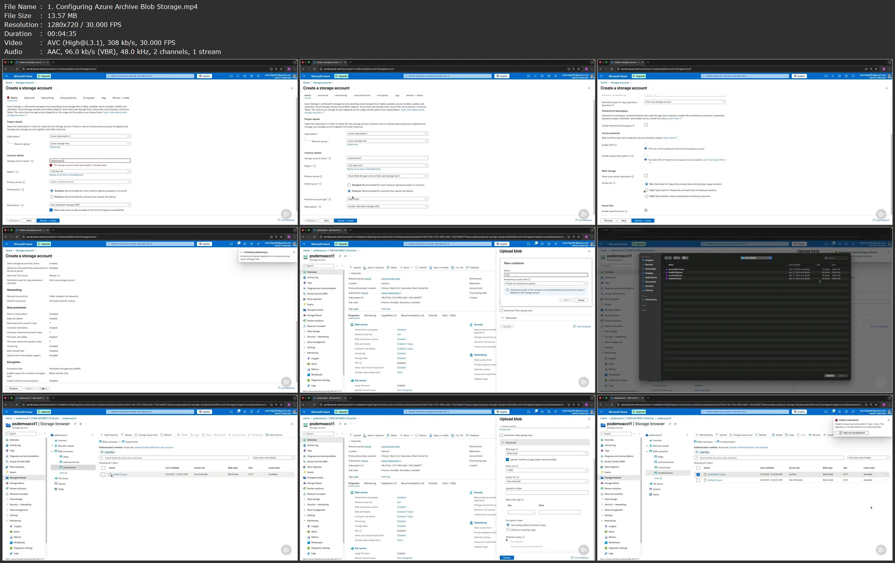The width and height of the screenshot is (895, 563).
Task: Click the Blob type info icon
Action: 517,449
